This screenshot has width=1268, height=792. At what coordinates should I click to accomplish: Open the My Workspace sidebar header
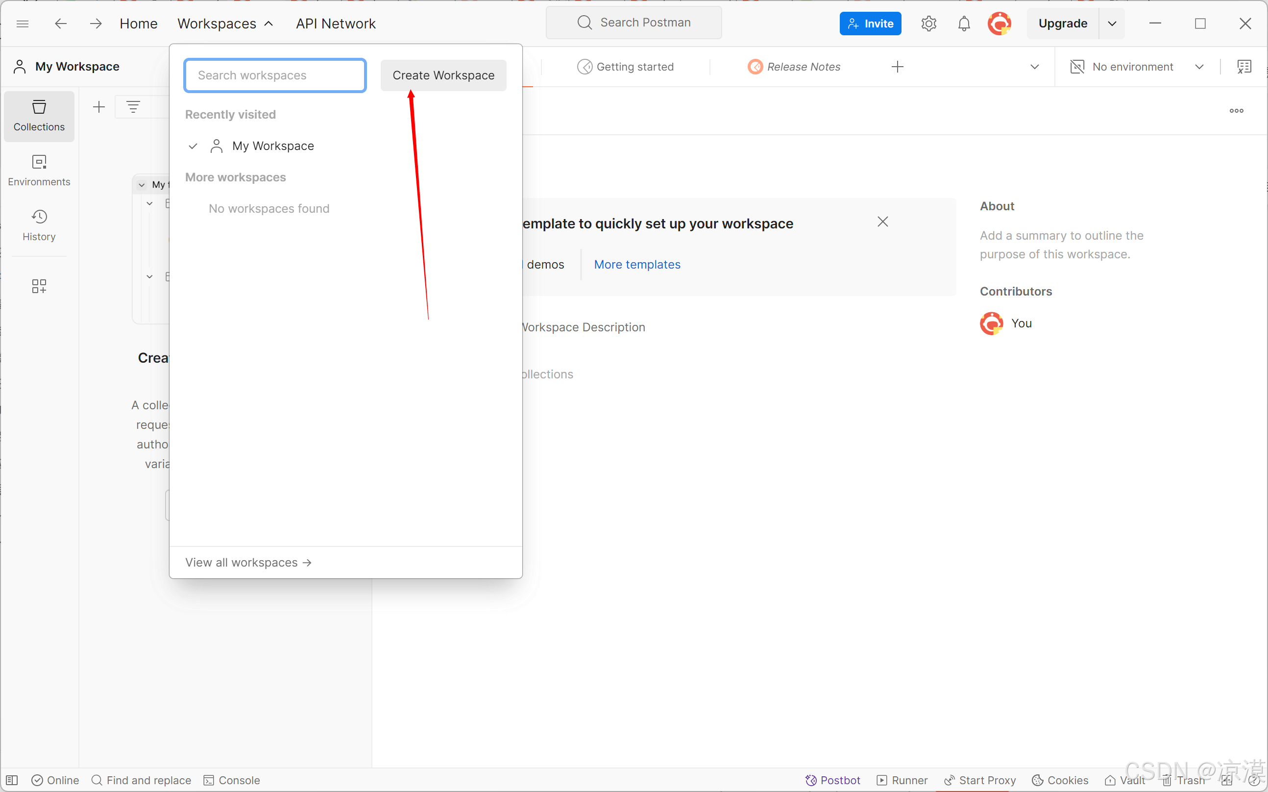point(67,67)
